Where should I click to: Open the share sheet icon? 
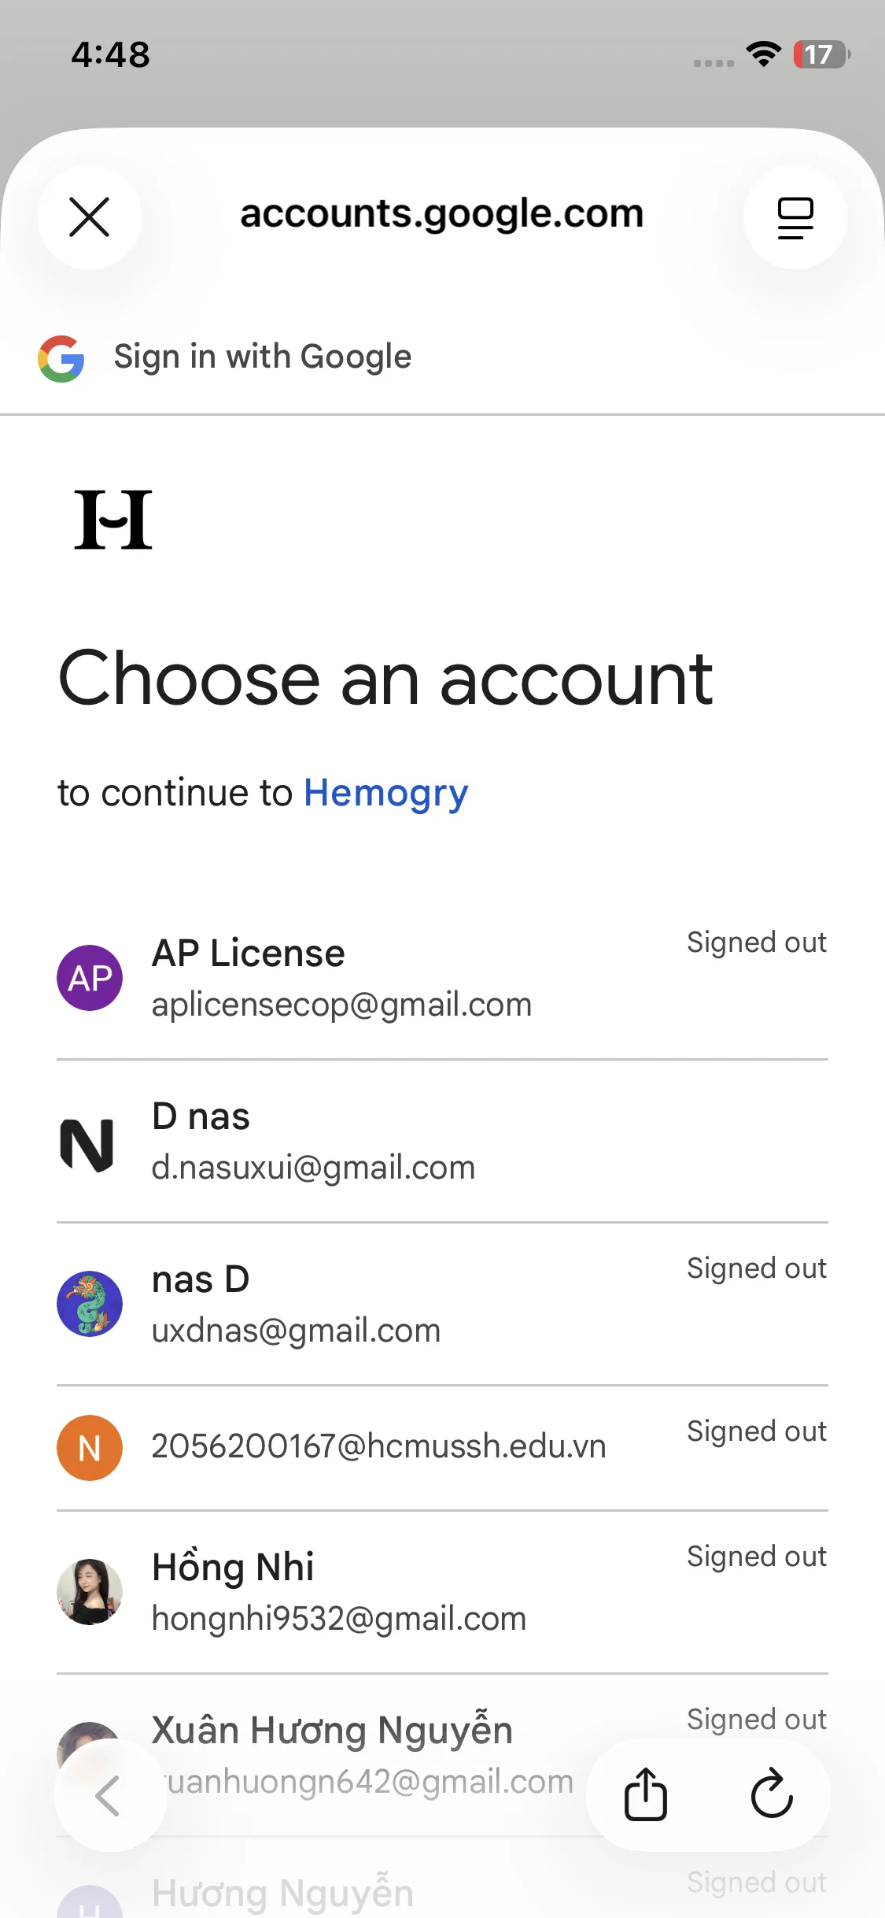(x=646, y=1795)
